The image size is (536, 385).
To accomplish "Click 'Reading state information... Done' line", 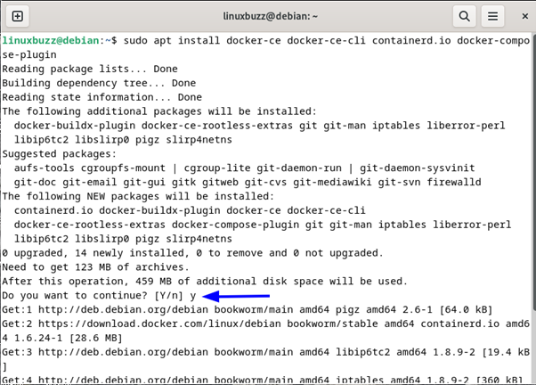I will pos(102,97).
